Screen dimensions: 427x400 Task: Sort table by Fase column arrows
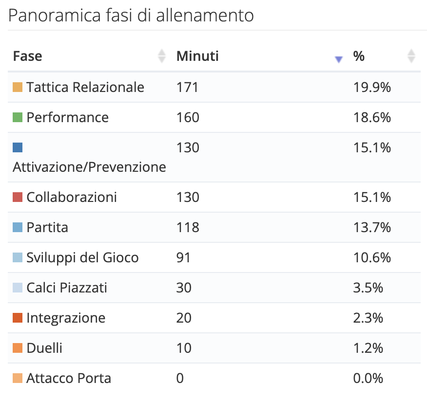(162, 56)
